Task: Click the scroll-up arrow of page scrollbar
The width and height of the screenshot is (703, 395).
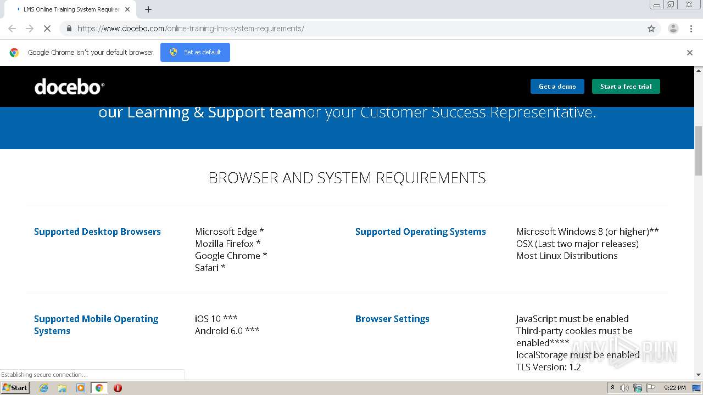Action: click(699, 70)
